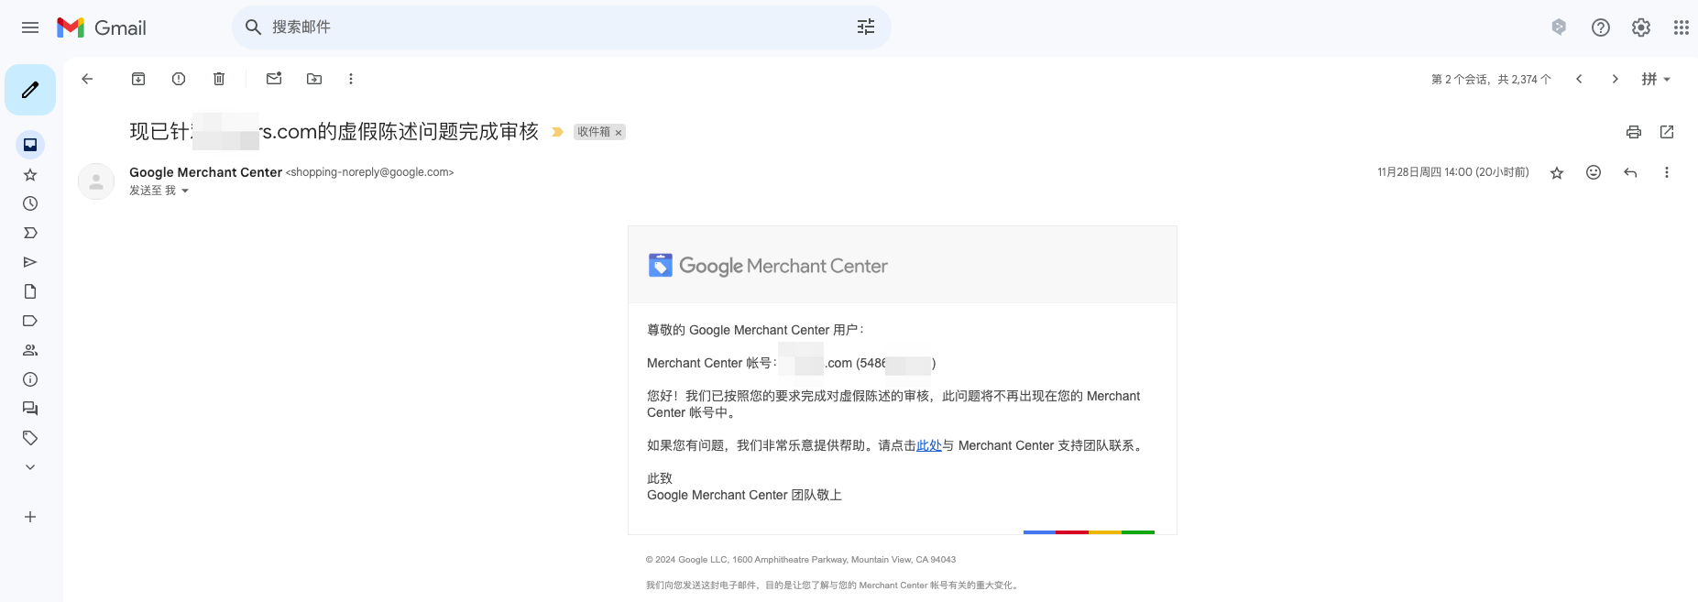This screenshot has height=602, width=1698.
Task: Open Promotions tag icon in sidebar
Action: (30, 438)
